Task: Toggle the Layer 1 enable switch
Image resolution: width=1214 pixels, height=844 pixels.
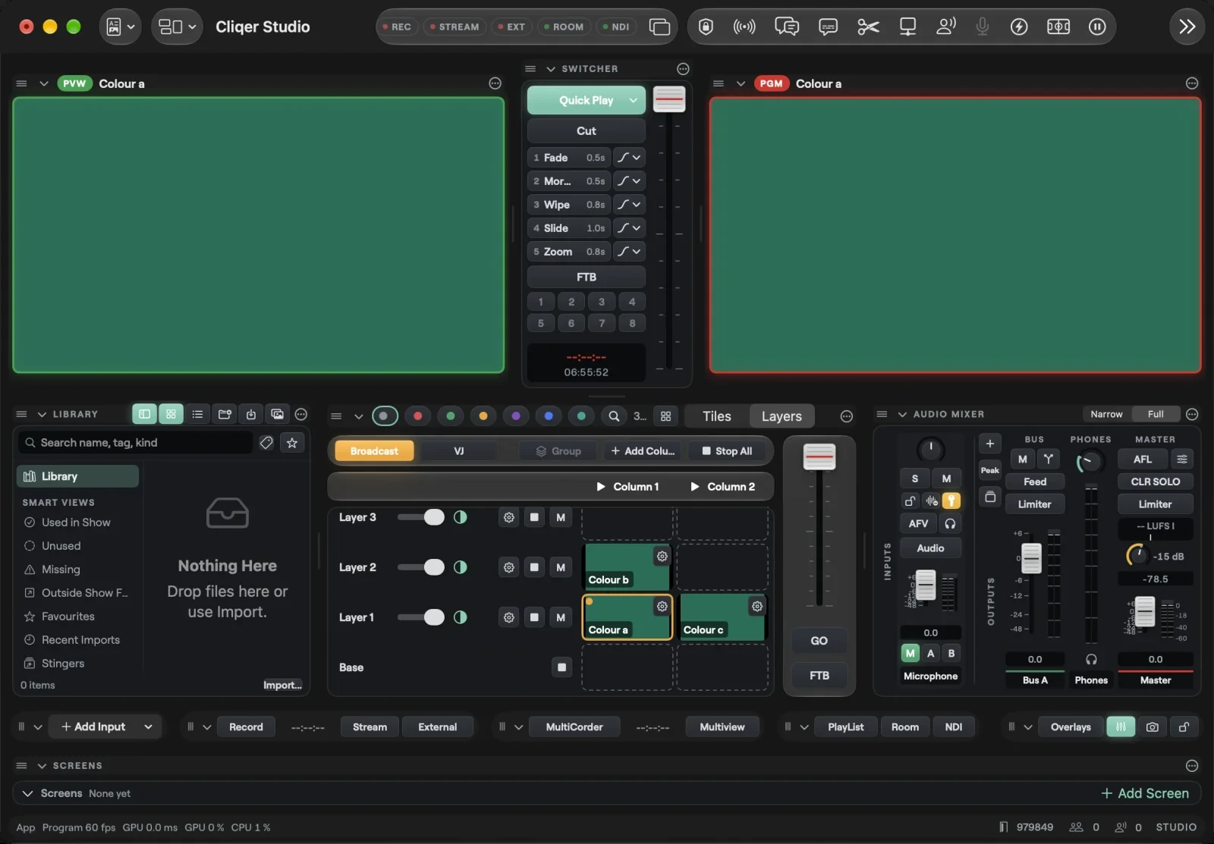Action: [421, 617]
